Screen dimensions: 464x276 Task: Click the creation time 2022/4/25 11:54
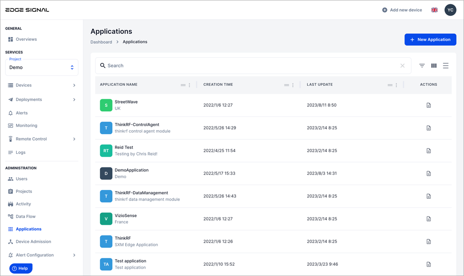click(x=219, y=151)
